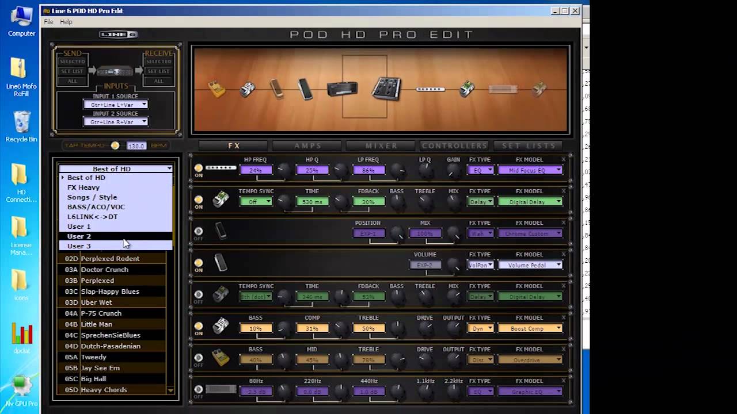
Task: Open the Input 1 Source dropdown
Action: [116, 105]
